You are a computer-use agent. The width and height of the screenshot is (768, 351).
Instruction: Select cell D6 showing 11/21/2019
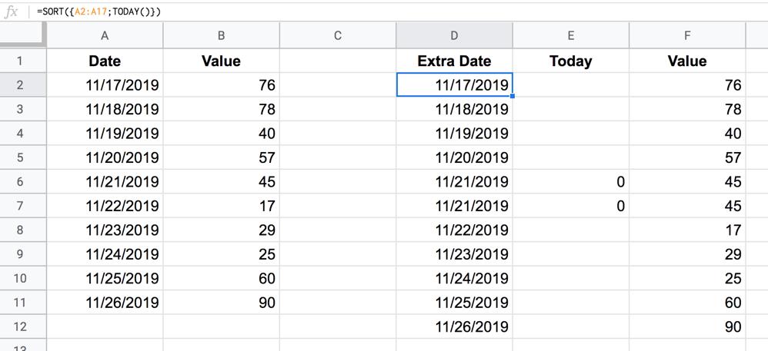coord(454,182)
